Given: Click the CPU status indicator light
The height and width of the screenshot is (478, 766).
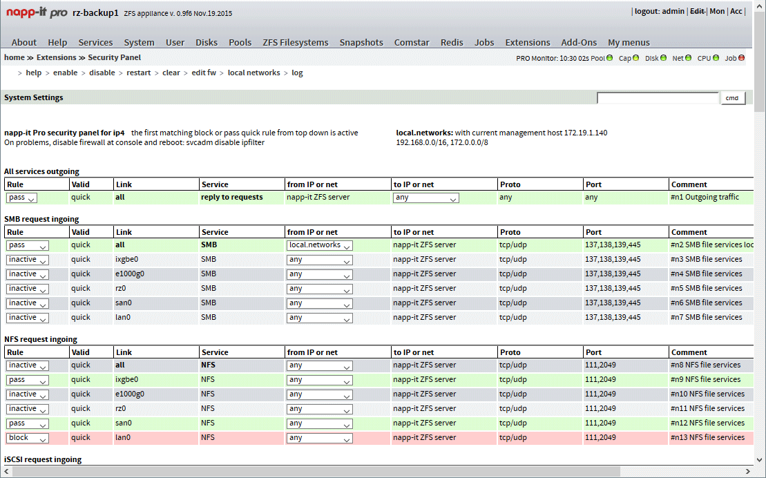Looking at the screenshot, I should click(716, 57).
